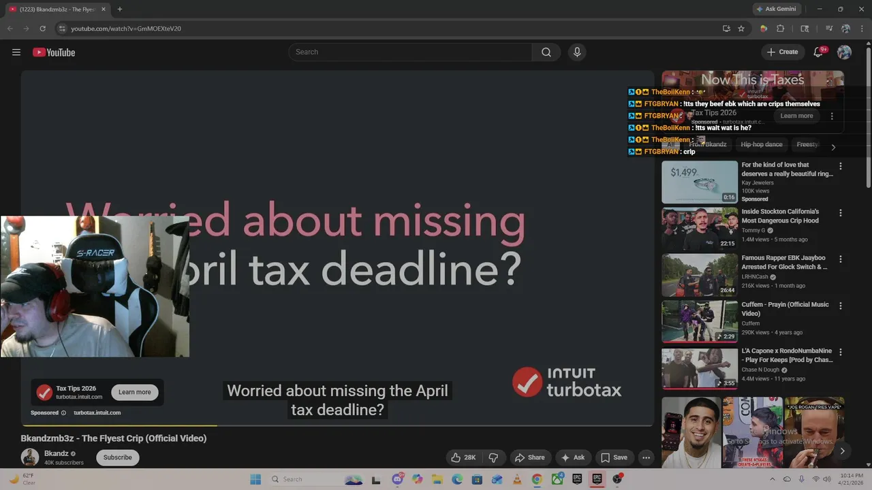Start voice search with microphone icon
This screenshot has height=490, width=872.
577,52
